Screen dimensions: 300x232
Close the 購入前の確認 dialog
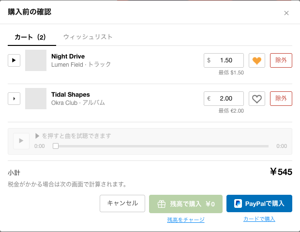pos(286,13)
